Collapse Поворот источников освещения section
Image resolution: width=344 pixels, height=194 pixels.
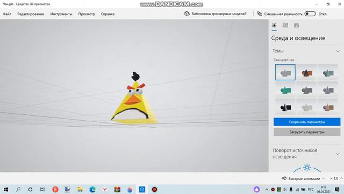coord(338,154)
